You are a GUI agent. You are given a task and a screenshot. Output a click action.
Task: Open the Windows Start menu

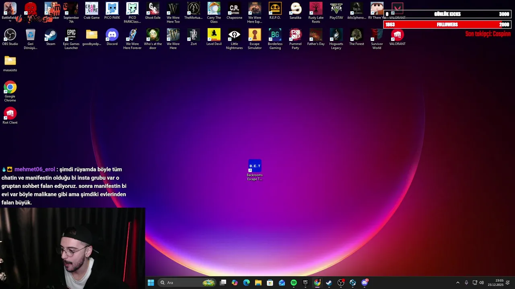151,283
